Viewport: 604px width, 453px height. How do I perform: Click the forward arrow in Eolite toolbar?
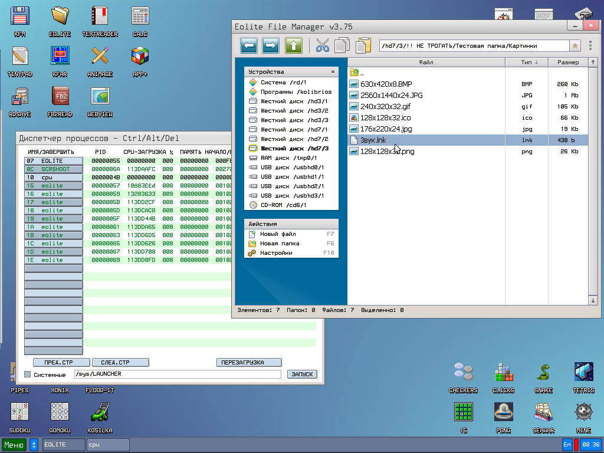(x=271, y=45)
